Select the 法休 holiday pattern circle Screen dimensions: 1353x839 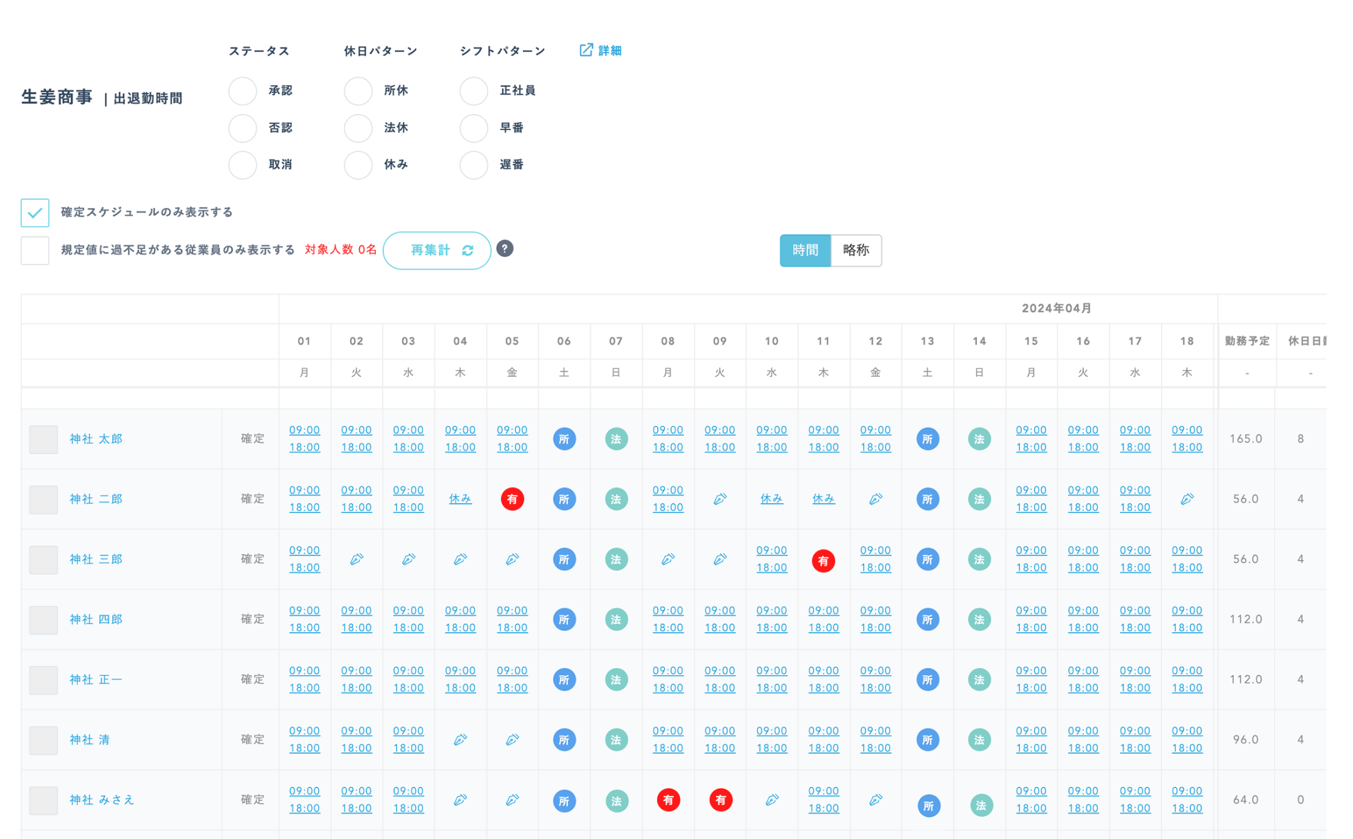click(358, 128)
